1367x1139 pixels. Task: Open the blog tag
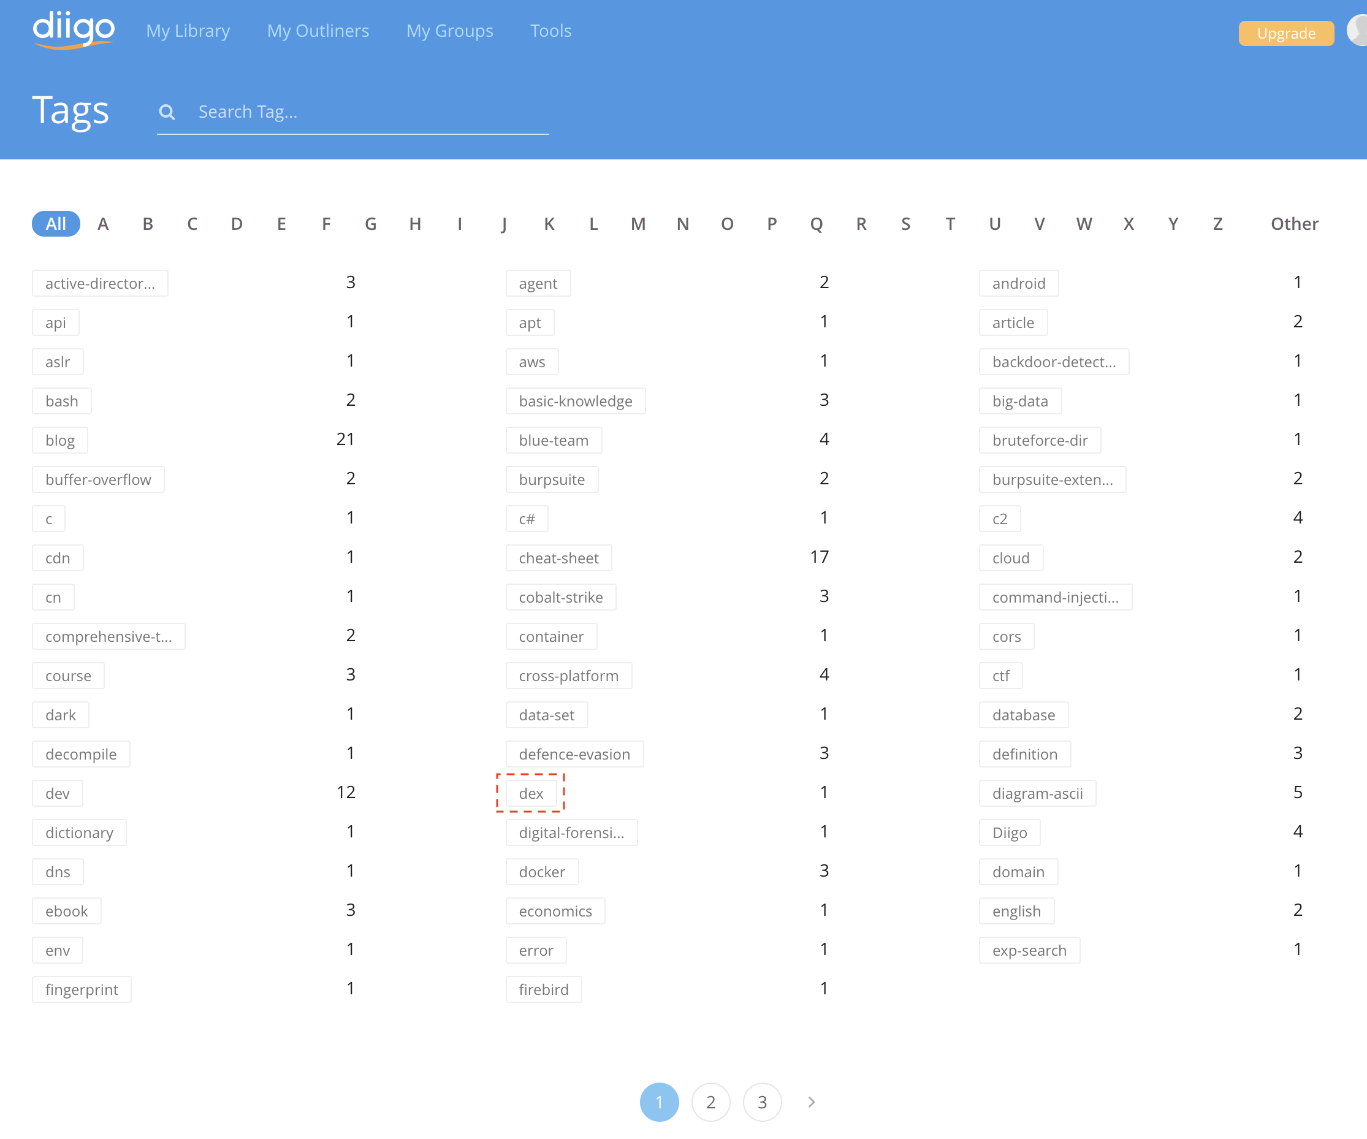pyautogui.click(x=60, y=440)
